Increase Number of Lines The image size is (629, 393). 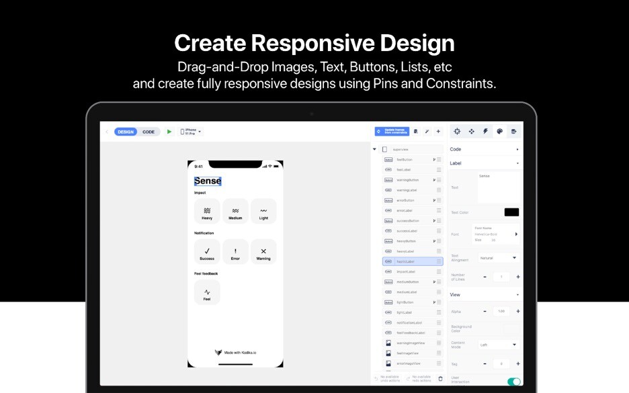pyautogui.click(x=518, y=277)
